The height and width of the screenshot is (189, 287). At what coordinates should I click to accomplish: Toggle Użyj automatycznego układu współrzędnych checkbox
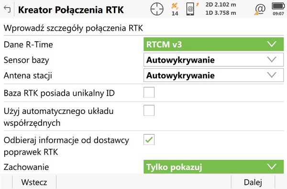[149, 110]
